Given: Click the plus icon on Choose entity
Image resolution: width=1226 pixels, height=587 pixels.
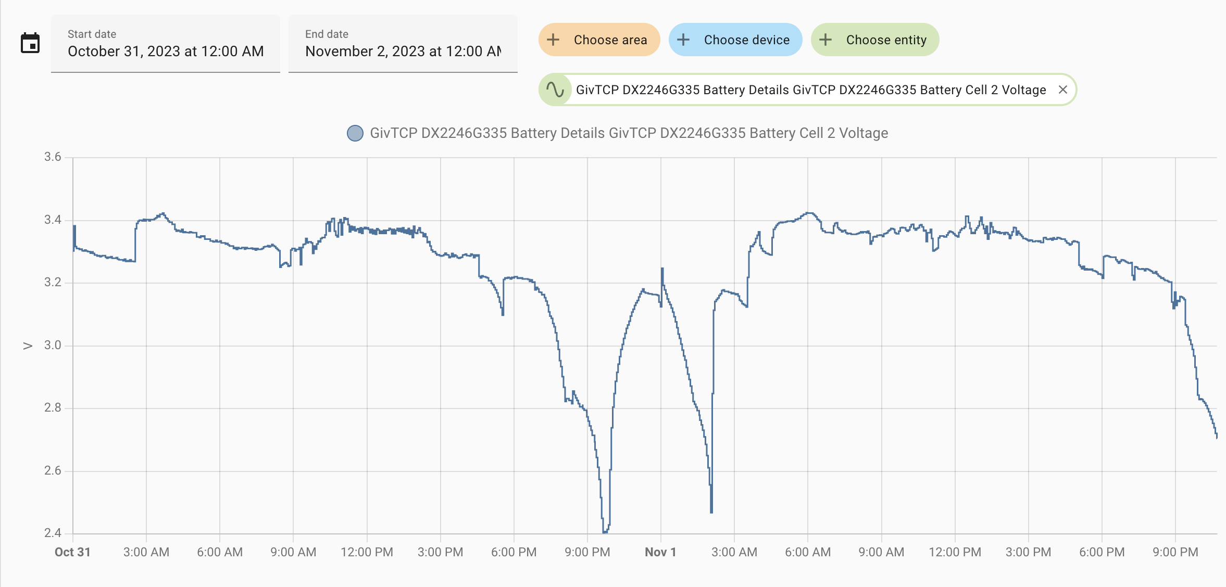Looking at the screenshot, I should pyautogui.click(x=825, y=40).
